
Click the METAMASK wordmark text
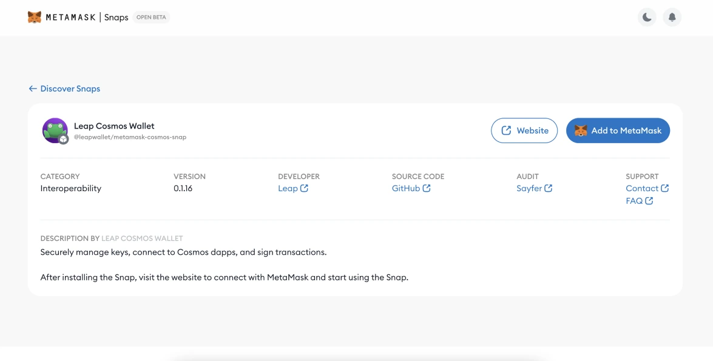(x=70, y=17)
